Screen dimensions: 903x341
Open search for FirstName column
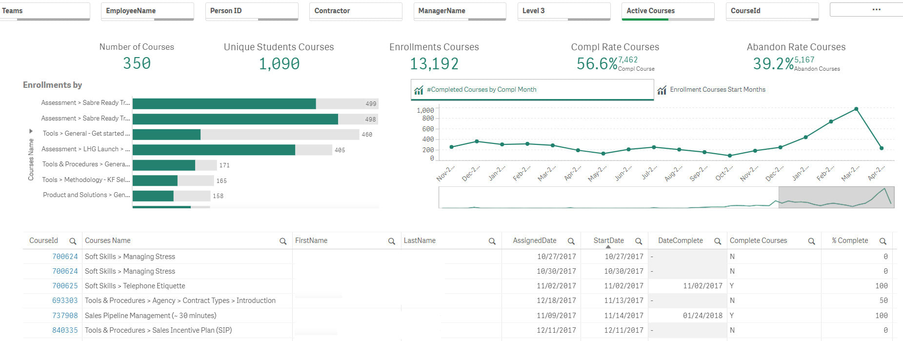(x=391, y=241)
